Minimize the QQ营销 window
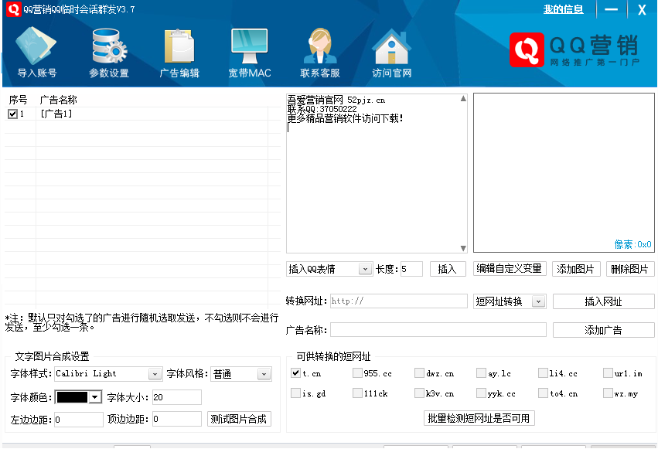The width and height of the screenshot is (658, 466). click(x=611, y=9)
